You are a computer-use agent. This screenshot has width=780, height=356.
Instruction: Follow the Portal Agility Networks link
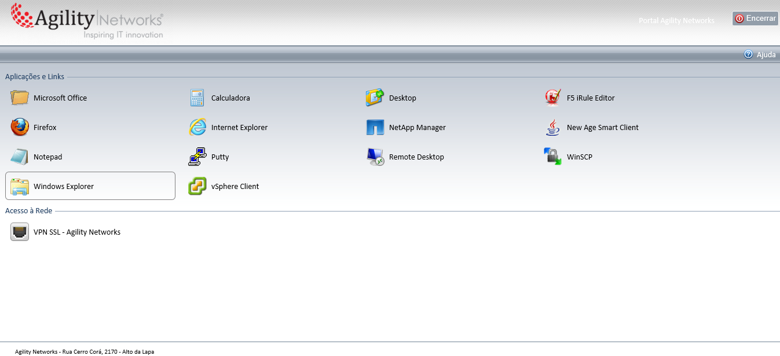point(676,20)
